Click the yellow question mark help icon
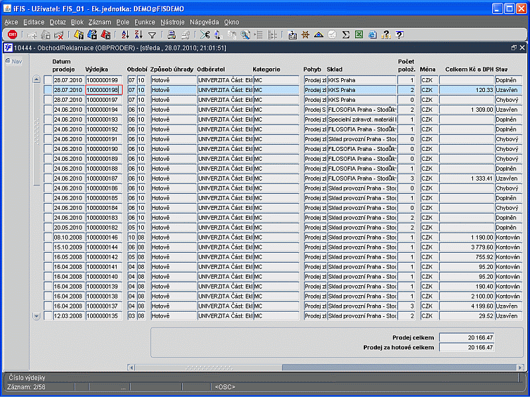 pos(386,35)
